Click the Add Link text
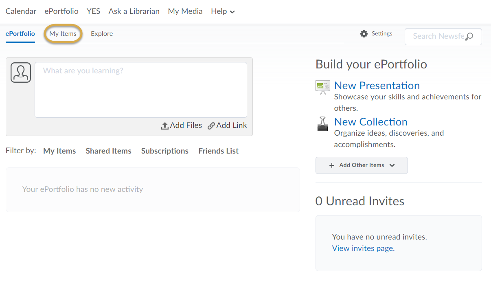The image size is (491, 288). point(232,125)
